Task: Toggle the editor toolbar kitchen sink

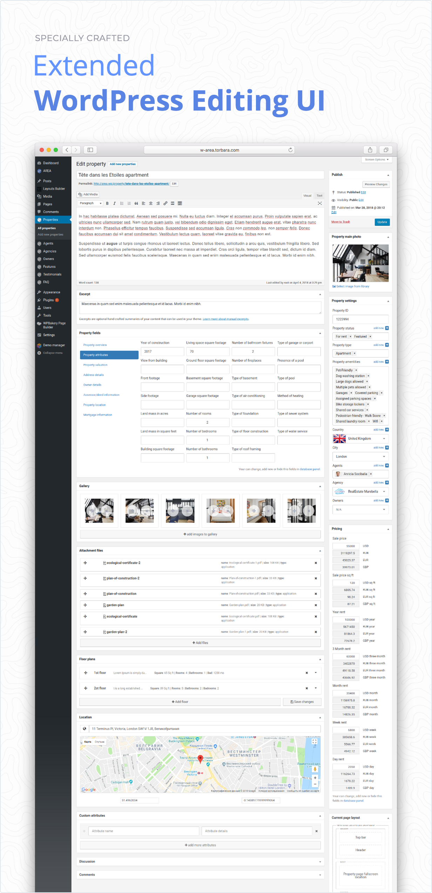Action: point(180,203)
